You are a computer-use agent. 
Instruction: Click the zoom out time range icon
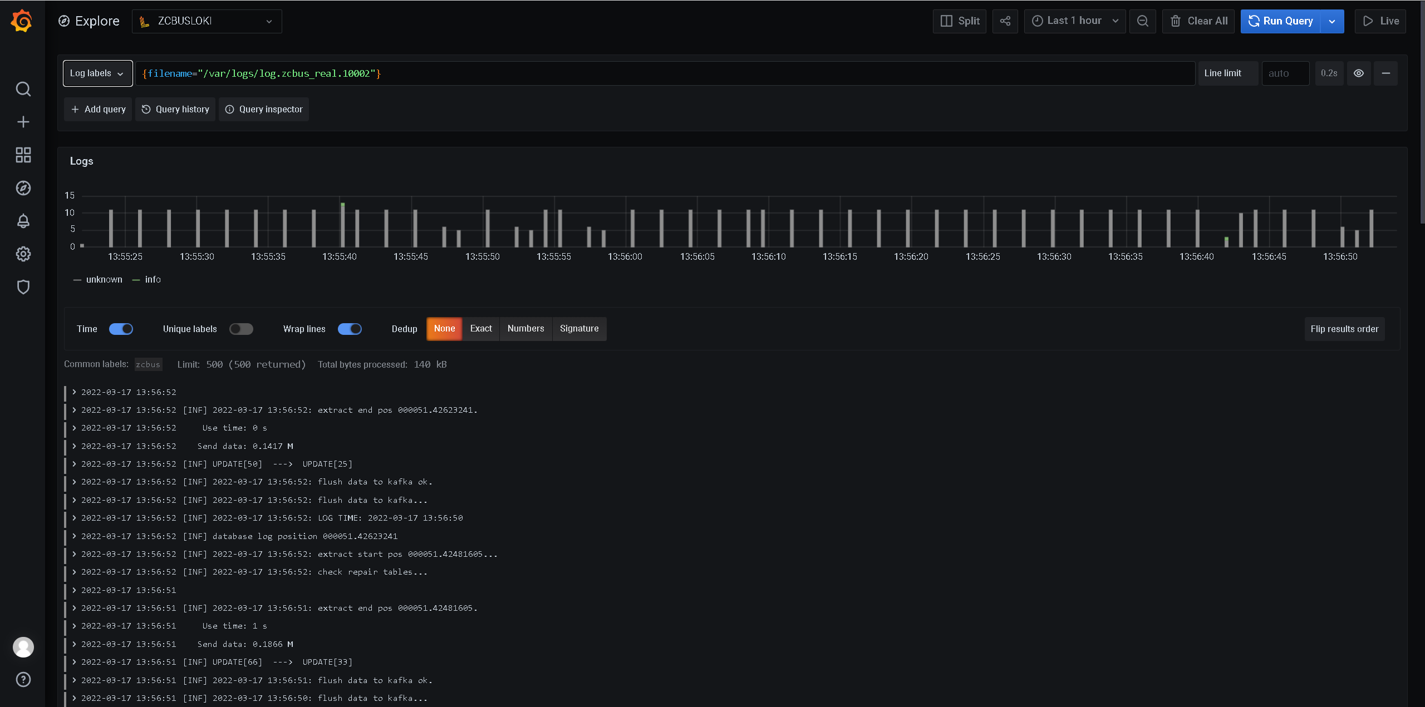coord(1142,21)
